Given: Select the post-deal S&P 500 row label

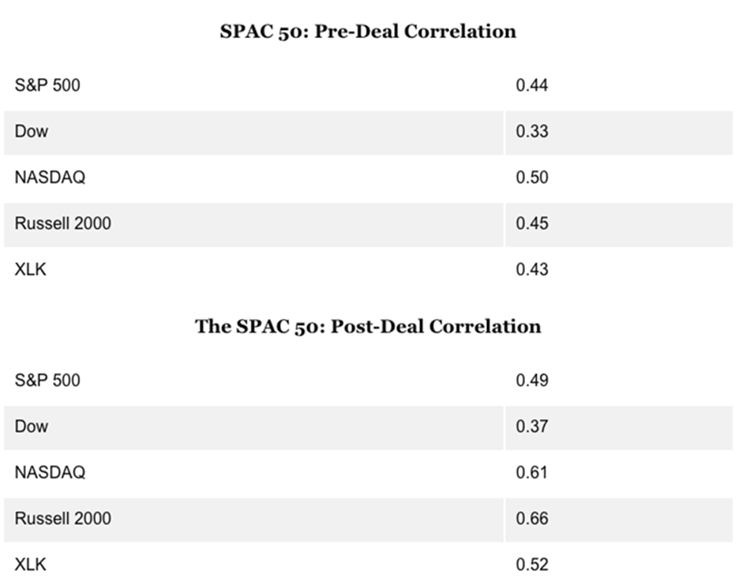Looking at the screenshot, I should tap(47, 381).
